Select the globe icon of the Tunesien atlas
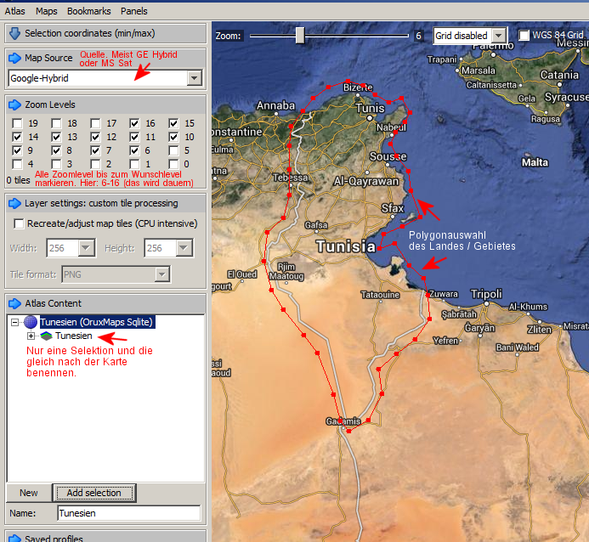This screenshot has width=589, height=542. [x=31, y=322]
